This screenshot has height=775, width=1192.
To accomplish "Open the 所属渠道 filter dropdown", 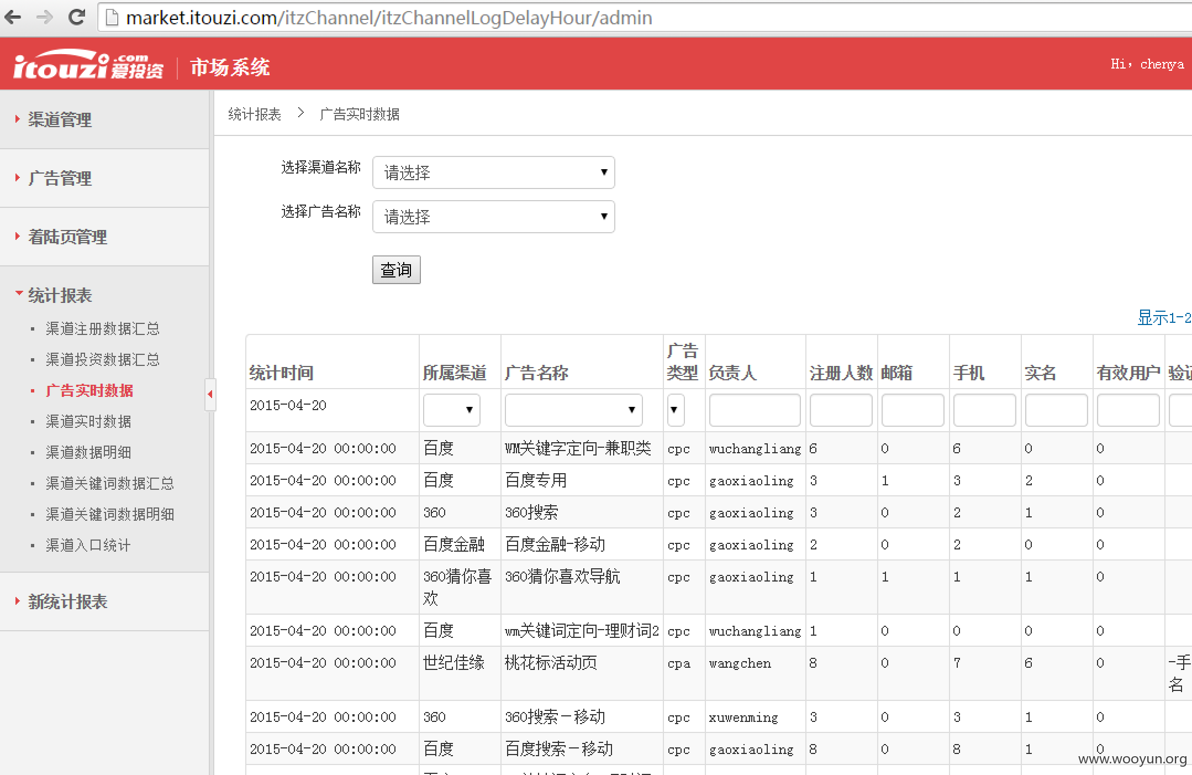I will pos(451,410).
